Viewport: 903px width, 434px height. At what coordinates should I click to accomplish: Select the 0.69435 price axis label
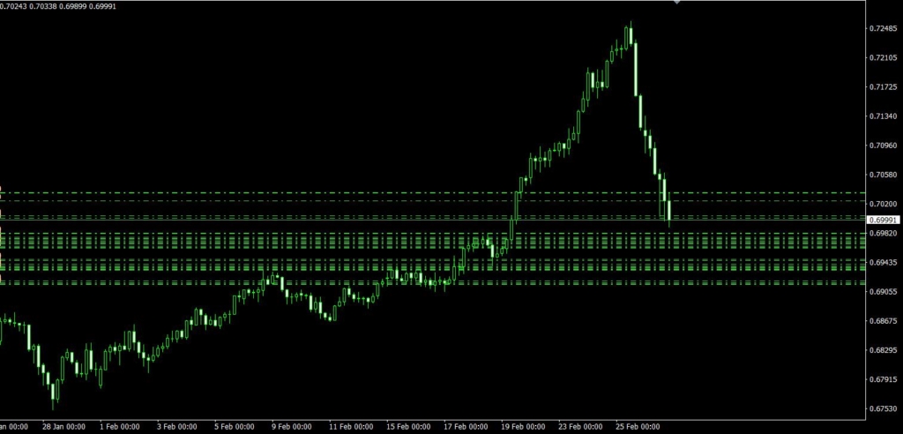(883, 262)
